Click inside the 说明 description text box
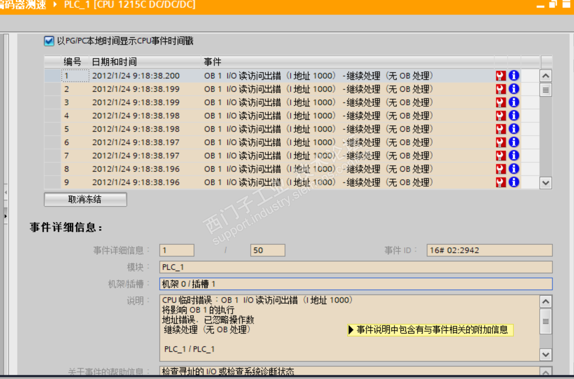574x379 pixels. 350,328
